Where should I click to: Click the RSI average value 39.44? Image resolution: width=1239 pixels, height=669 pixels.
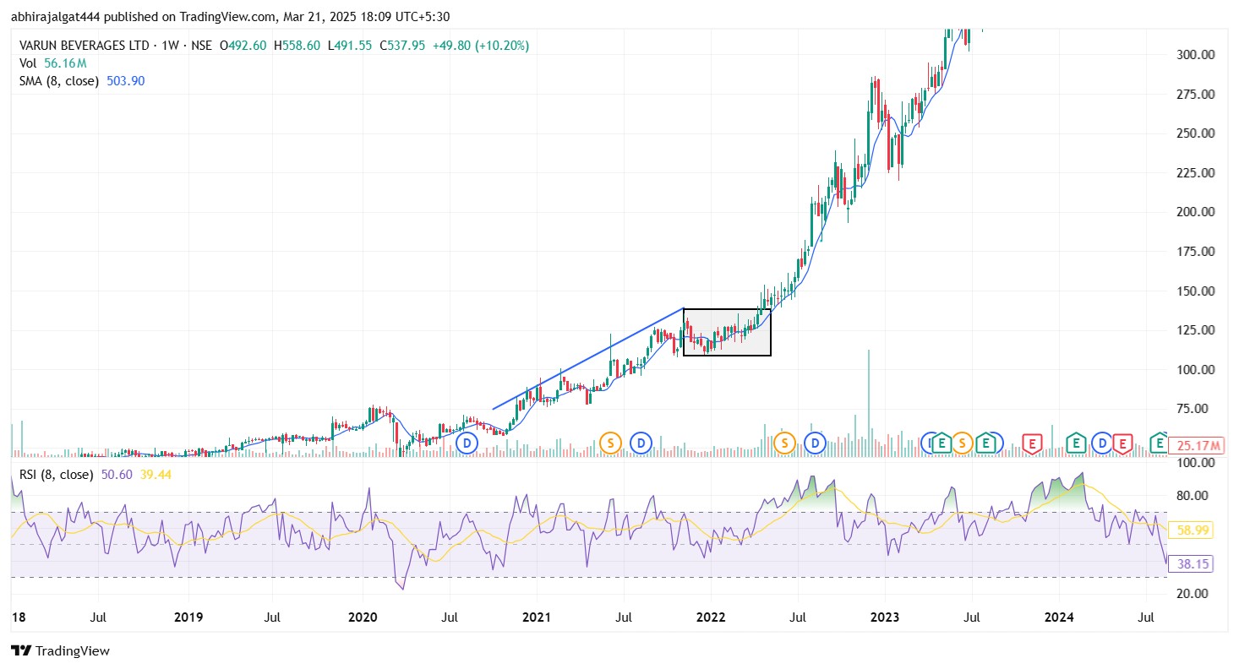click(x=156, y=475)
